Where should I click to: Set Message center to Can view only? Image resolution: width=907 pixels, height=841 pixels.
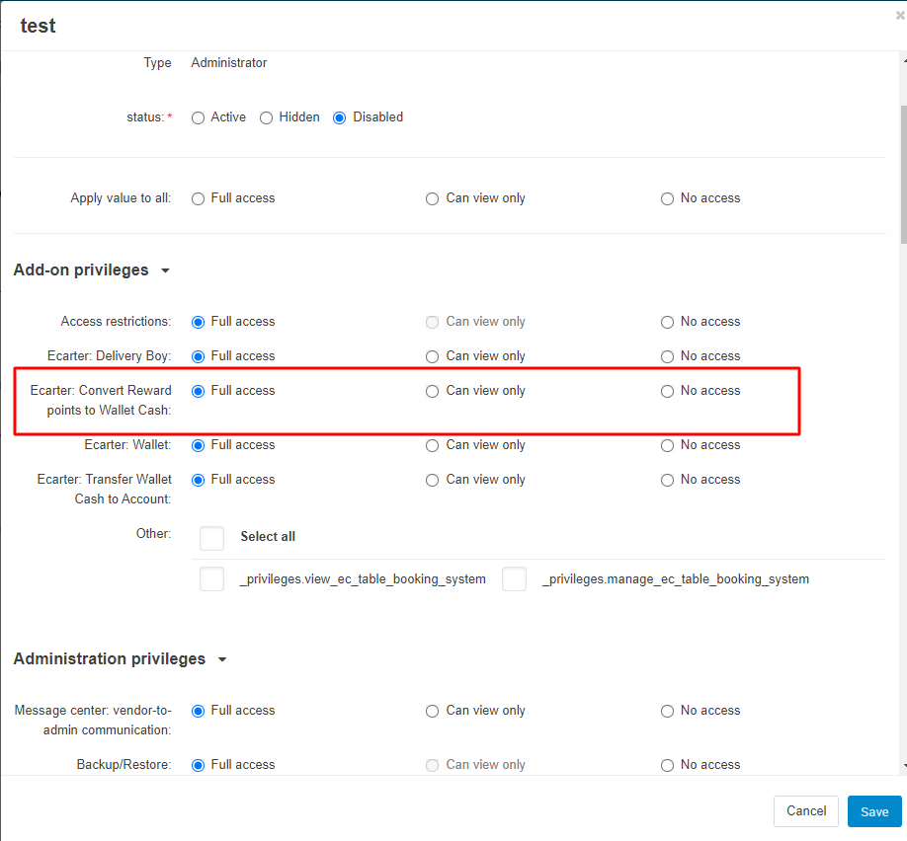[433, 711]
